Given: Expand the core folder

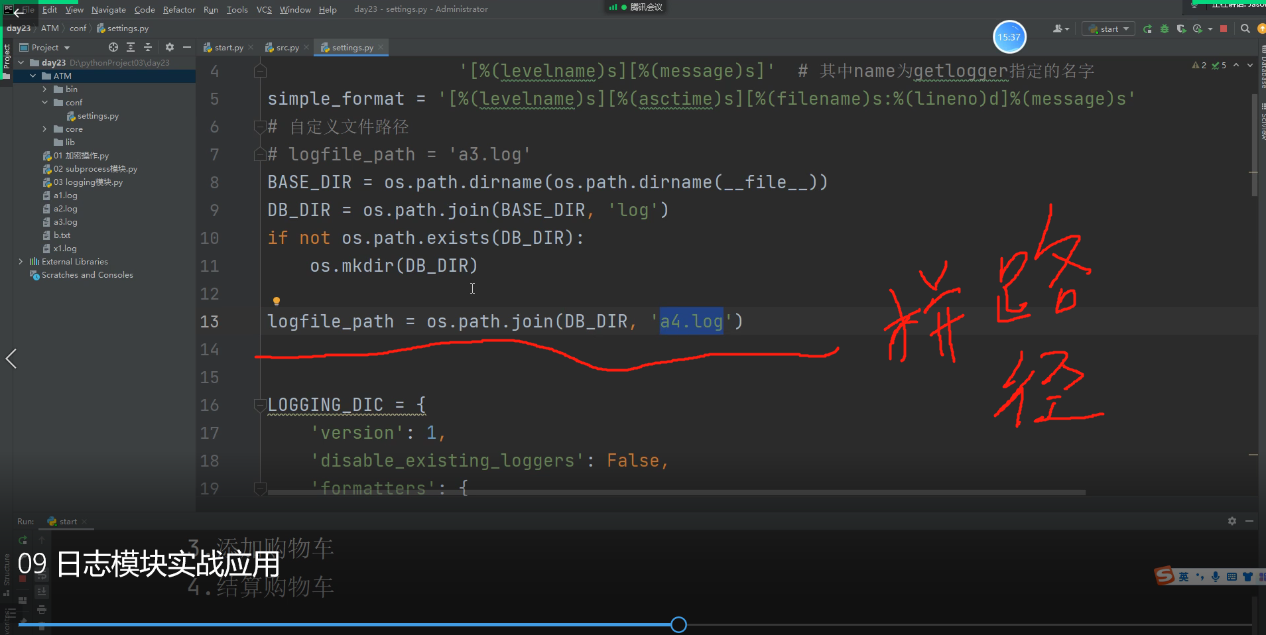Looking at the screenshot, I should click(x=44, y=129).
